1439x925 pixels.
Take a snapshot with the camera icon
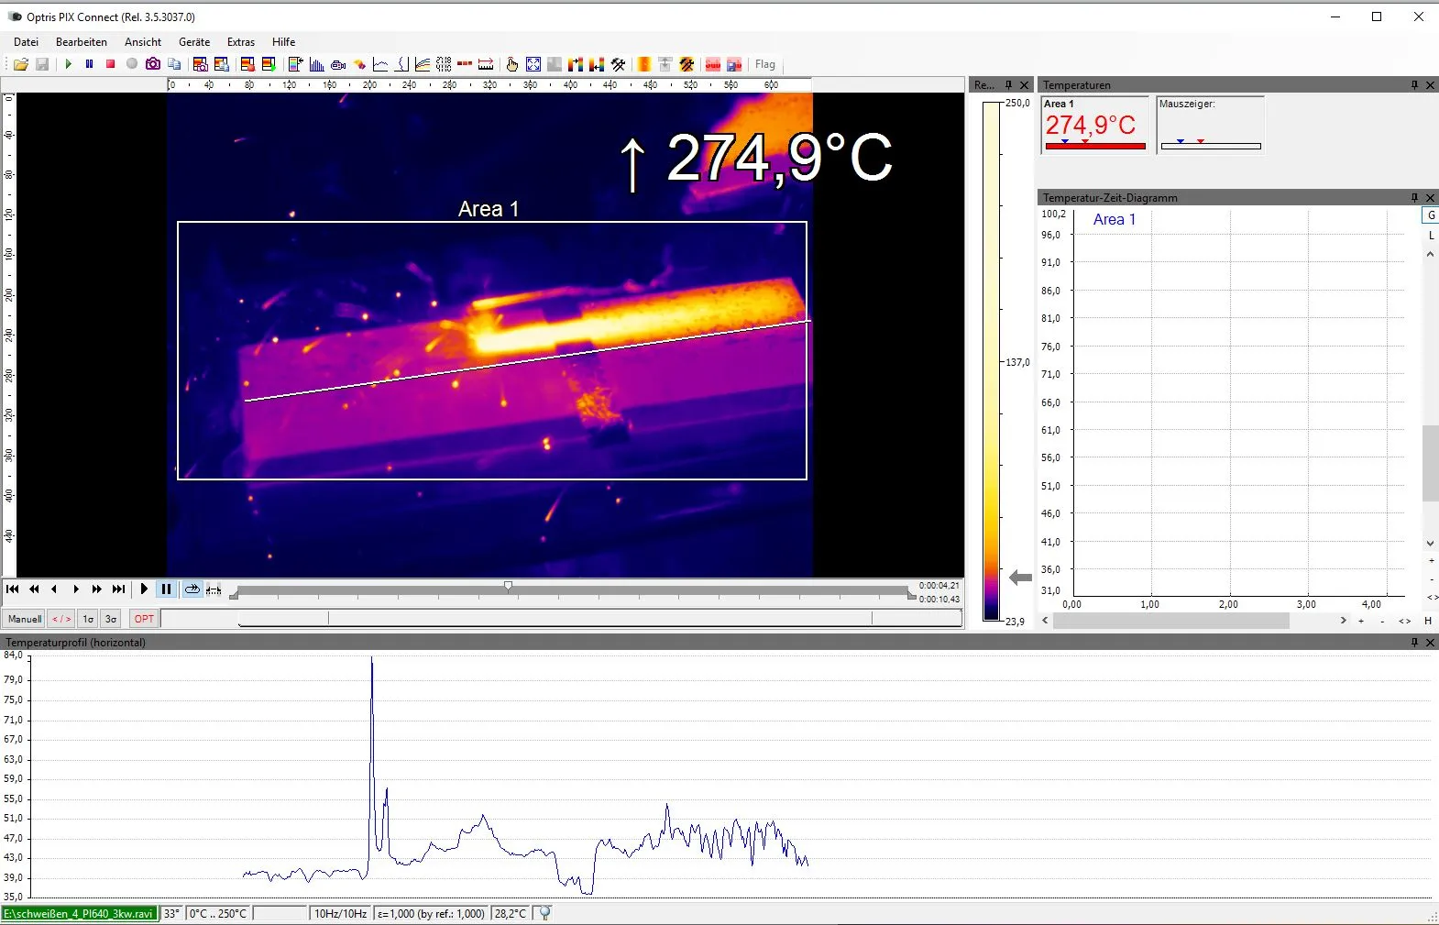point(153,64)
